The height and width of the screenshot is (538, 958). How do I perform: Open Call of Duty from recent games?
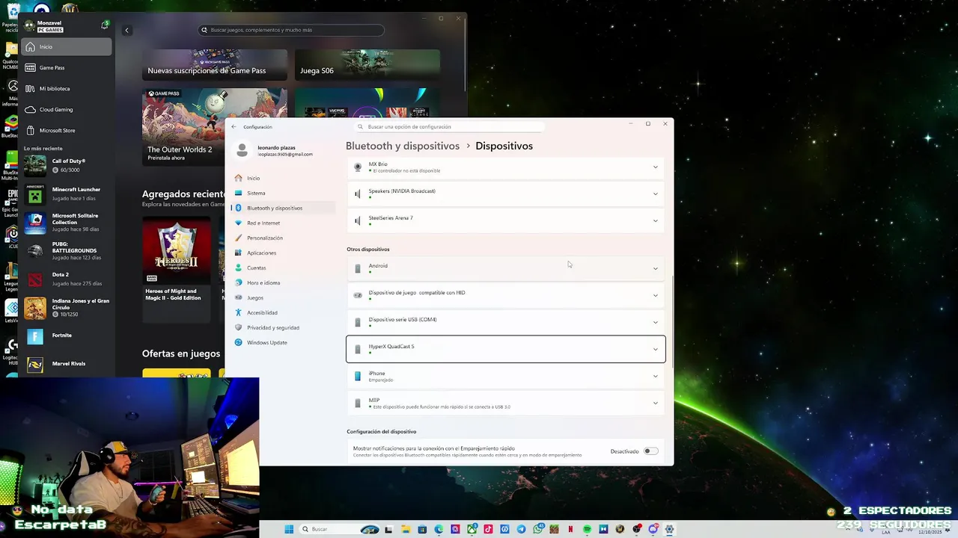pyautogui.click(x=67, y=166)
